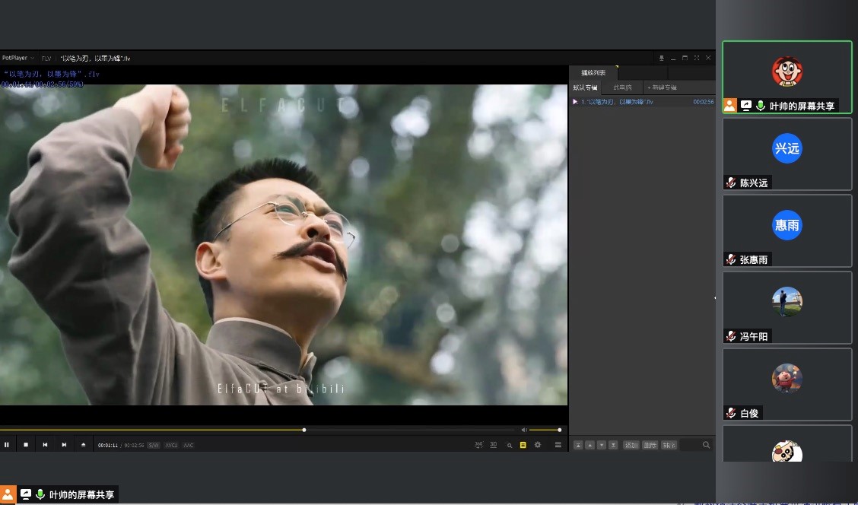Click the video file name in the title bar
The image size is (858, 505).
[95, 58]
